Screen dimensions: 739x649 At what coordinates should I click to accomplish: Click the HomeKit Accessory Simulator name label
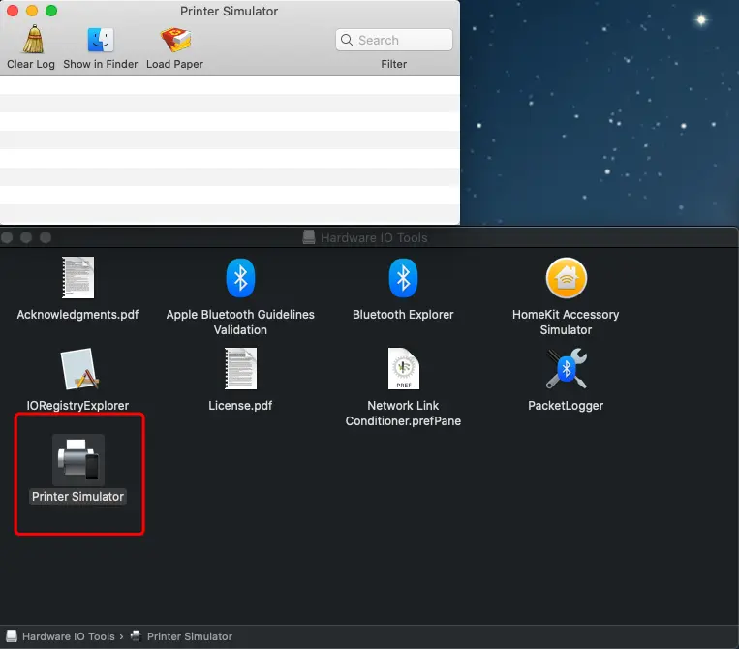(566, 323)
